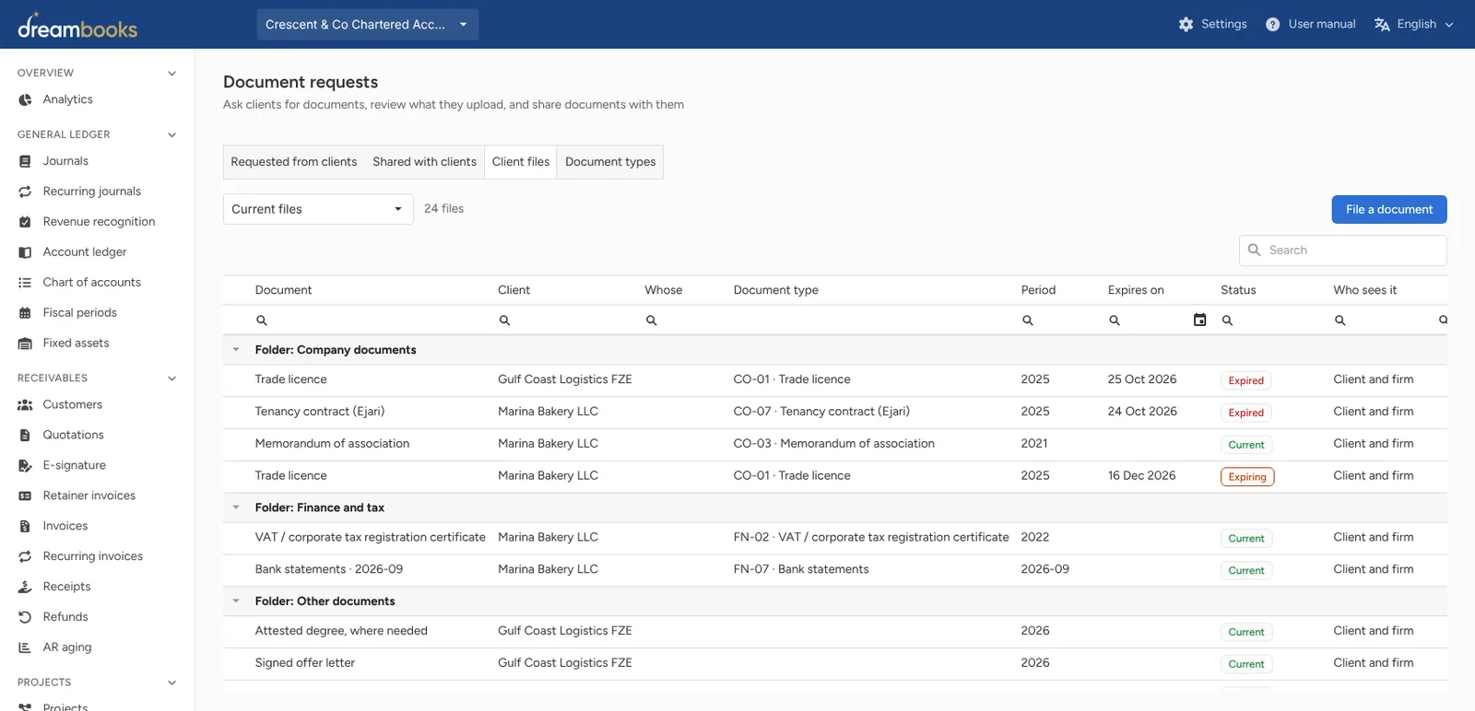Click the Document column filter field
This screenshot has height=711, width=1475.
(369, 321)
